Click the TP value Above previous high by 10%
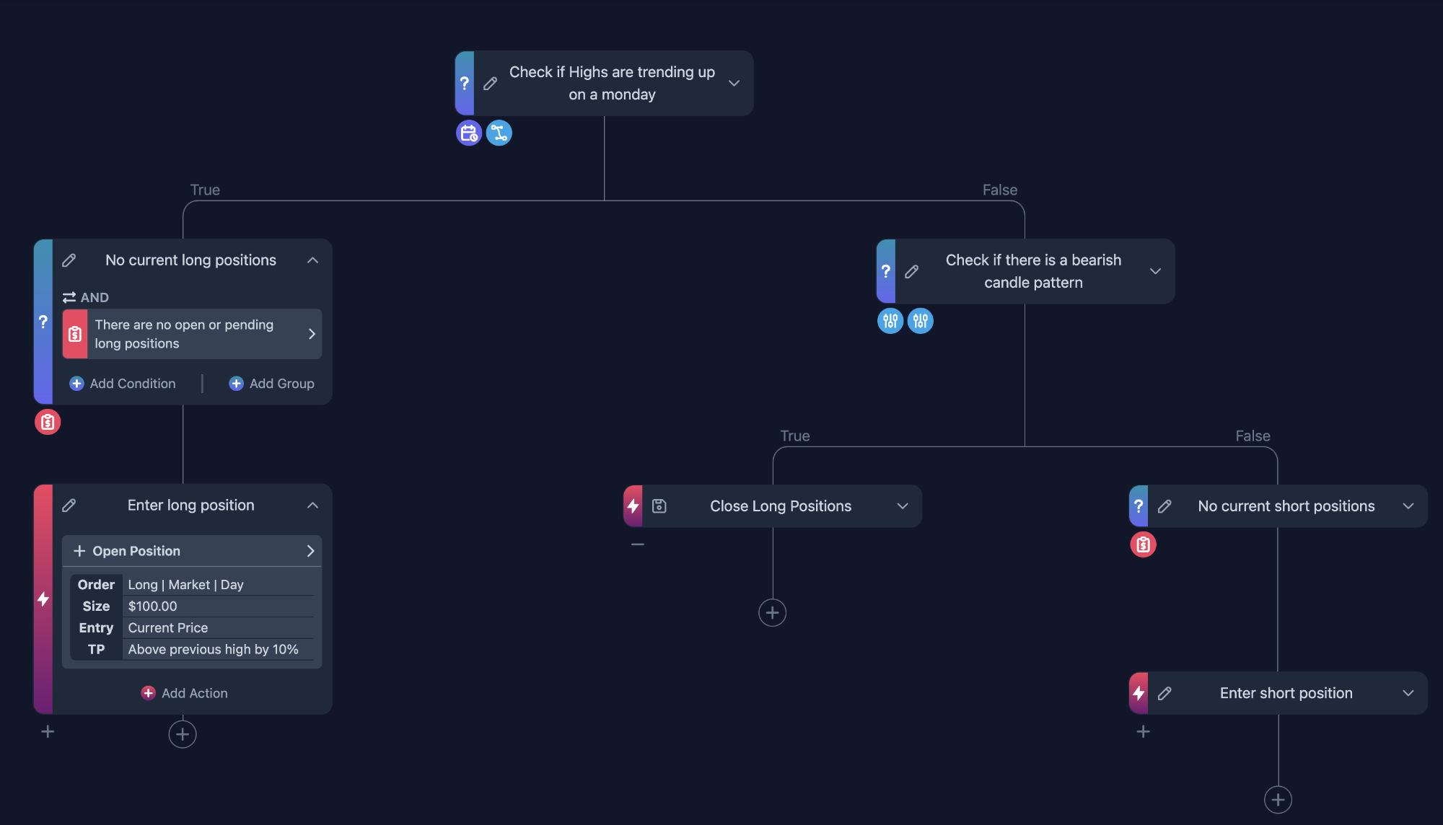 click(213, 649)
